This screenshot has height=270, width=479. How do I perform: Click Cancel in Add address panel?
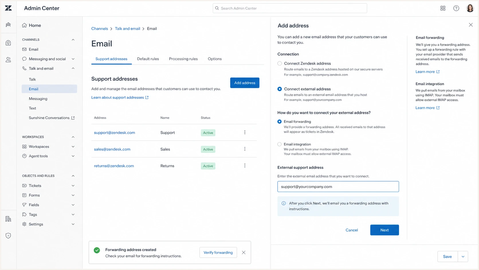[x=352, y=230]
